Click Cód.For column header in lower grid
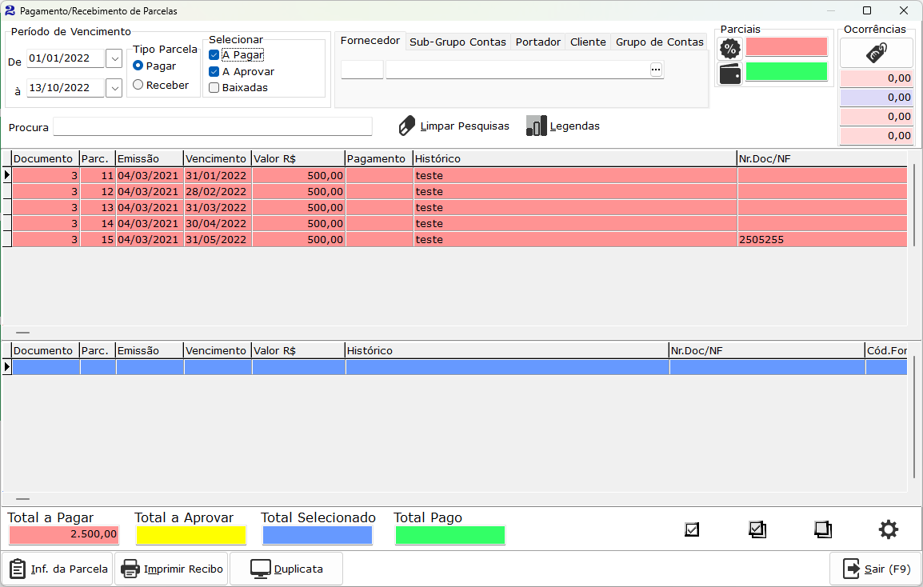The width and height of the screenshot is (923, 587). (886, 351)
